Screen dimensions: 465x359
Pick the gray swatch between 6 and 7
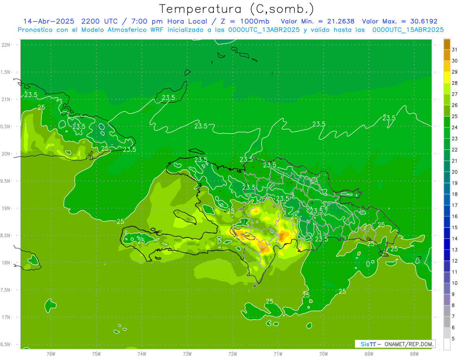pos(447,322)
